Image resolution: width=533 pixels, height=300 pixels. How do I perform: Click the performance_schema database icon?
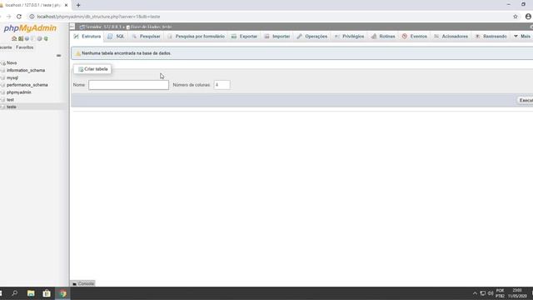coord(3,85)
